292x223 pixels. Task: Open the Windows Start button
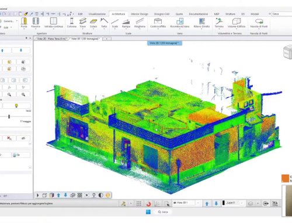pyautogui.click(x=148, y=212)
